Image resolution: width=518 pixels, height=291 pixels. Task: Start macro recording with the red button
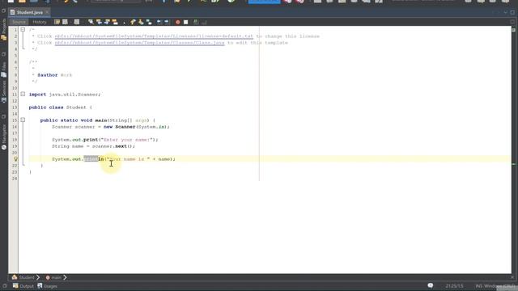(178, 22)
